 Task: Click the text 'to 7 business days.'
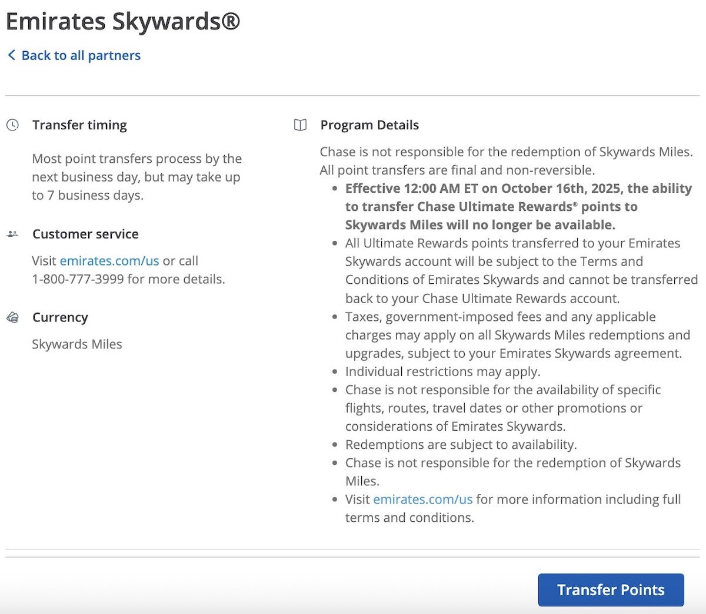pyautogui.click(x=88, y=196)
